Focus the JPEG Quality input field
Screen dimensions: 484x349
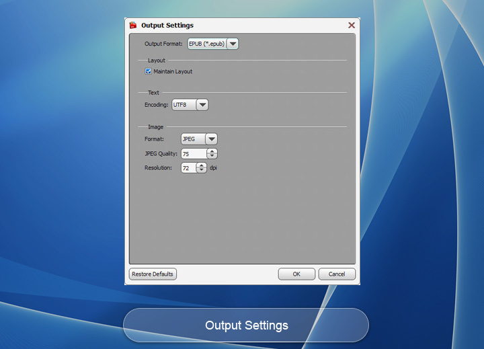tap(193, 154)
